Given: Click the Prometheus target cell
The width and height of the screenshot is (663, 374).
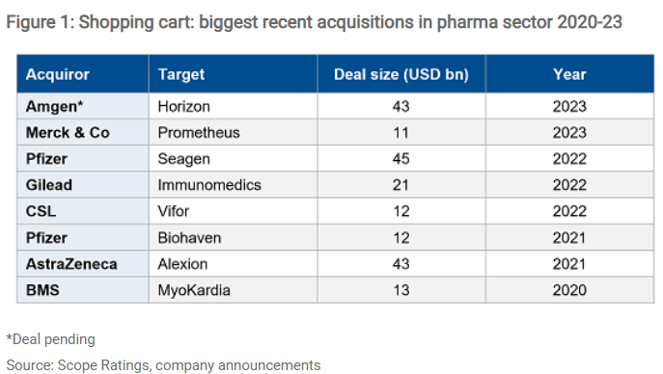Looking at the screenshot, I should coord(233,133).
